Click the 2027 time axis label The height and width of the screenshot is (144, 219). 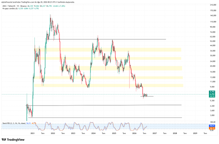tap(155, 133)
